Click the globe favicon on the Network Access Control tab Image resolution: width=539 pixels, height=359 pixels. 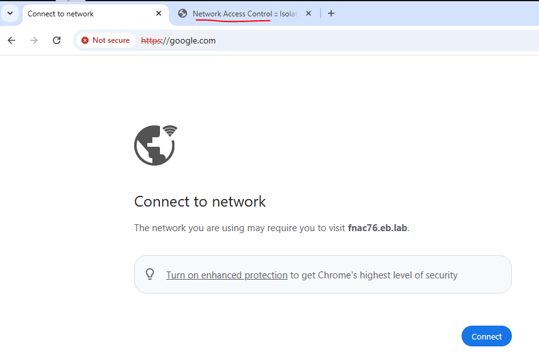[x=183, y=13]
